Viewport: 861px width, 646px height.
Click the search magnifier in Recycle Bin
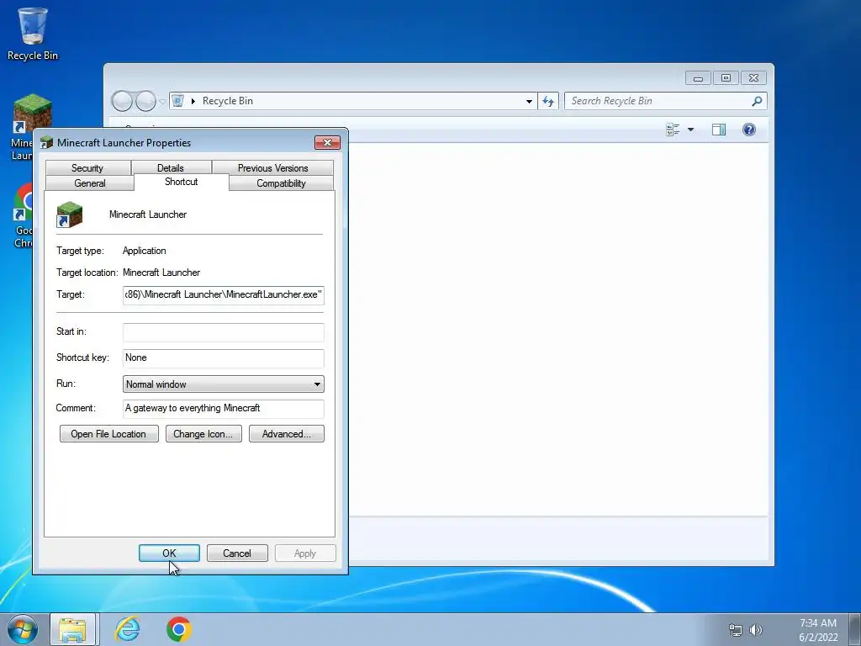pyautogui.click(x=757, y=101)
